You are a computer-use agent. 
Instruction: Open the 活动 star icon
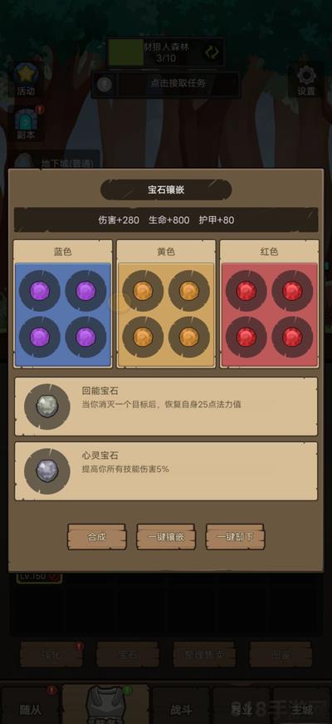tap(26, 79)
